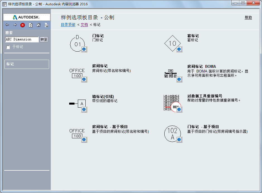262x193 pixels.
Task: Minimize the Autodesk content browser window
Action: (x=235, y=3)
